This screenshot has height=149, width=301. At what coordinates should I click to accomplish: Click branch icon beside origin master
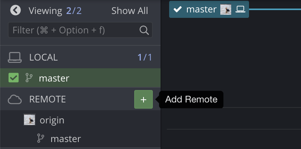click(x=40, y=139)
